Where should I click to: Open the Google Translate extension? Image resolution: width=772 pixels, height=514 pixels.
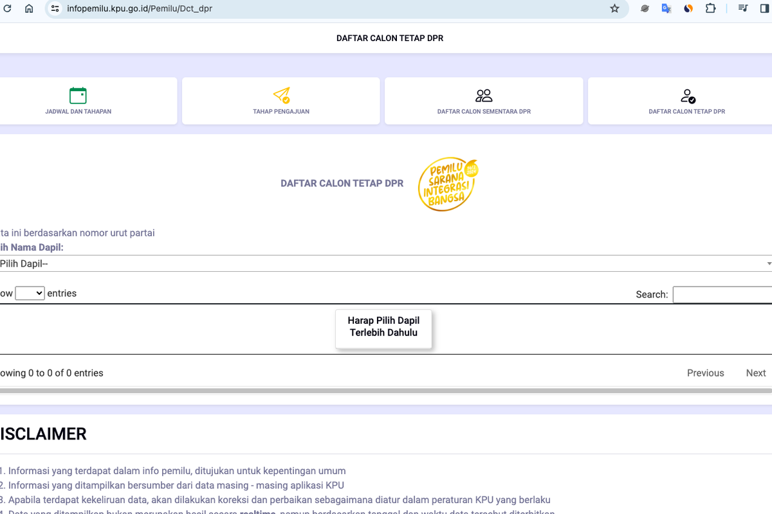pos(666,8)
